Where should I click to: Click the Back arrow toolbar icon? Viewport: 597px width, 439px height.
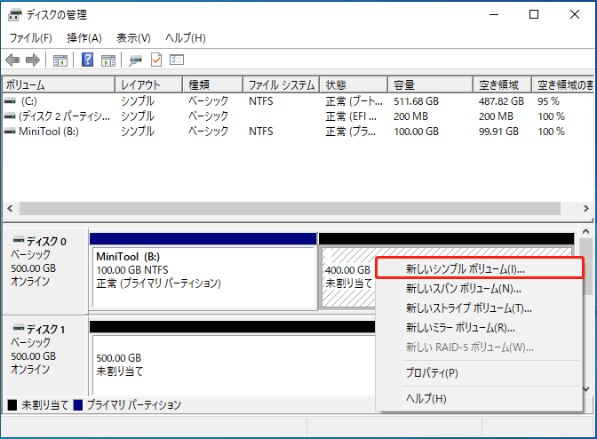click(x=12, y=60)
